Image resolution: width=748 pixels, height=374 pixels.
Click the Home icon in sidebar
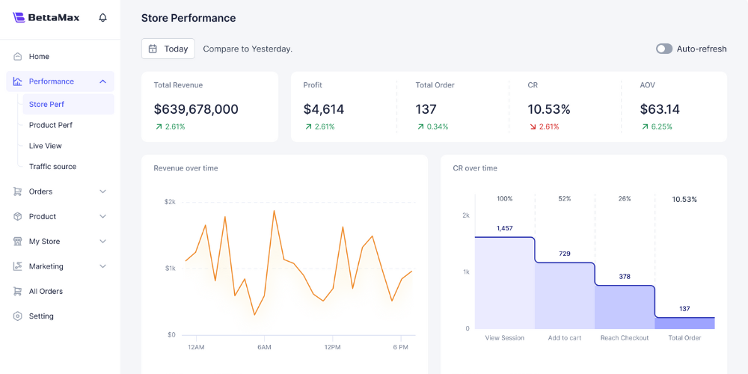18,56
